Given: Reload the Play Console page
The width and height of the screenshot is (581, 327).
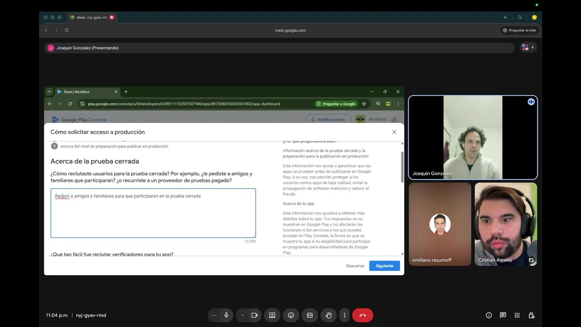Looking at the screenshot, I should 70,104.
